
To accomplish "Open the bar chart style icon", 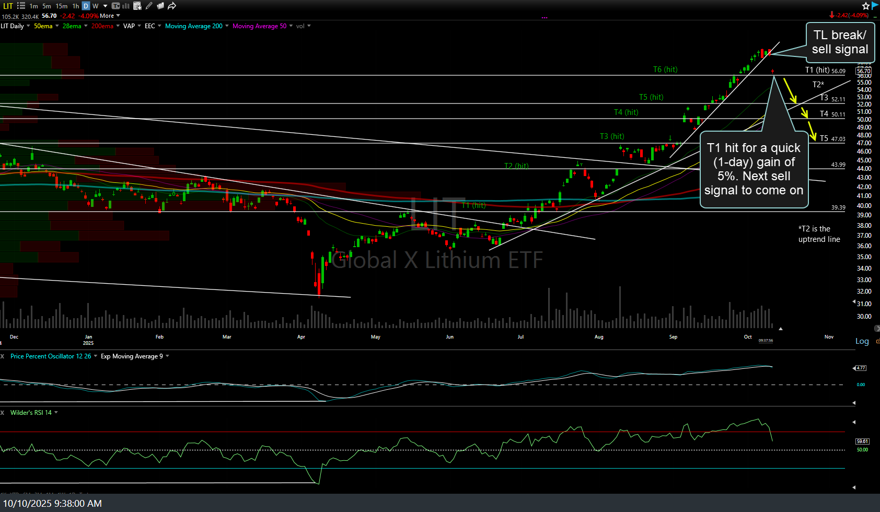I will coord(126,6).
